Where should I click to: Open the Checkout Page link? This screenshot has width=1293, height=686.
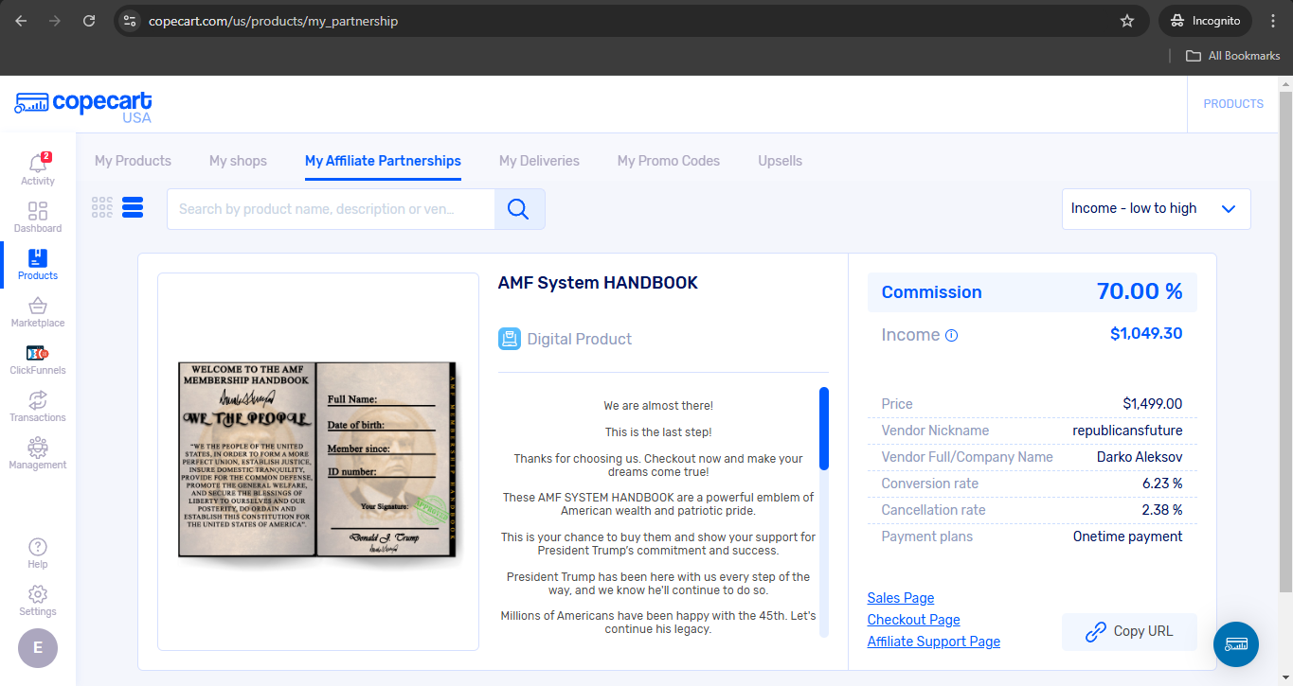913,620
